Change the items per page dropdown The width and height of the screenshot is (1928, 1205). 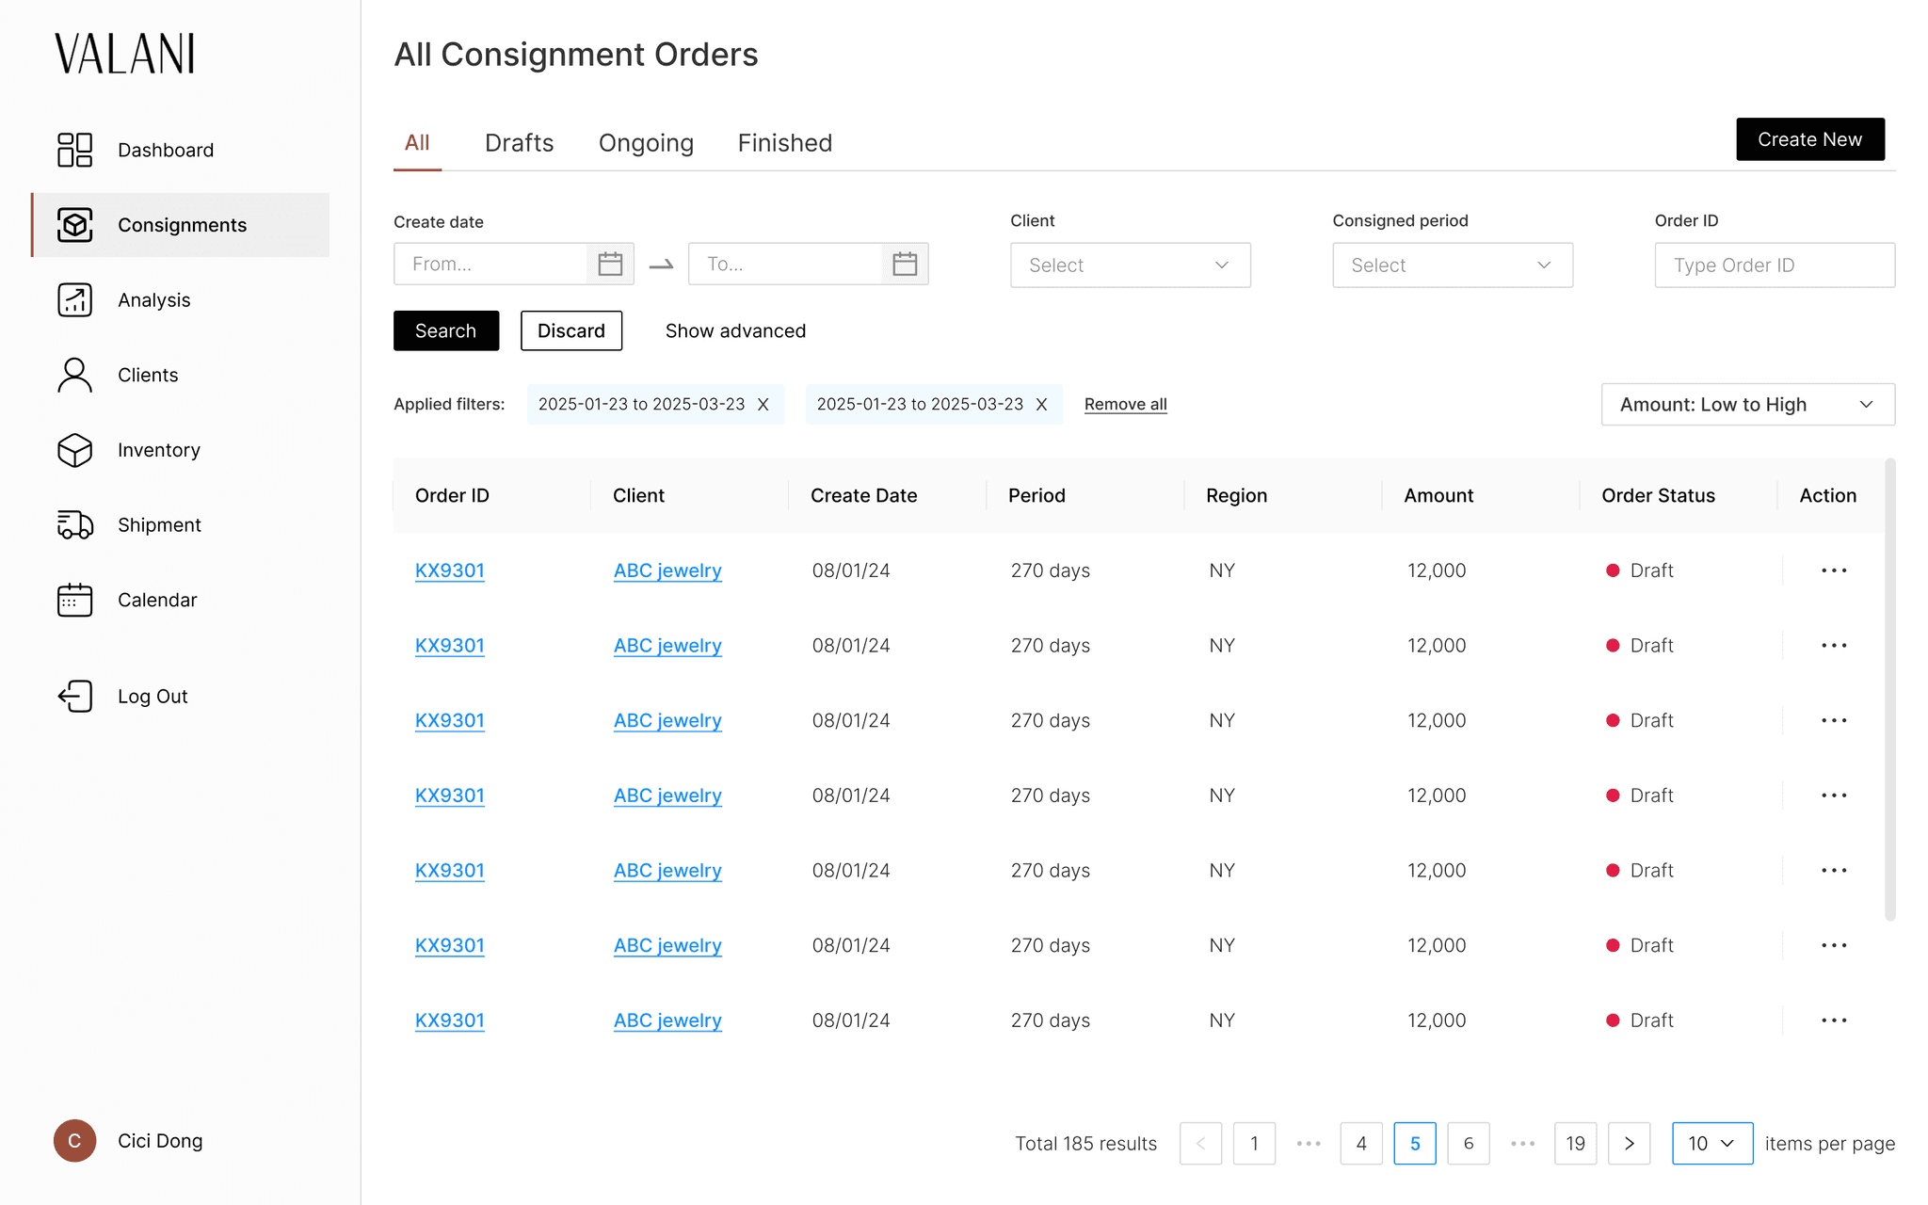coord(1711,1144)
